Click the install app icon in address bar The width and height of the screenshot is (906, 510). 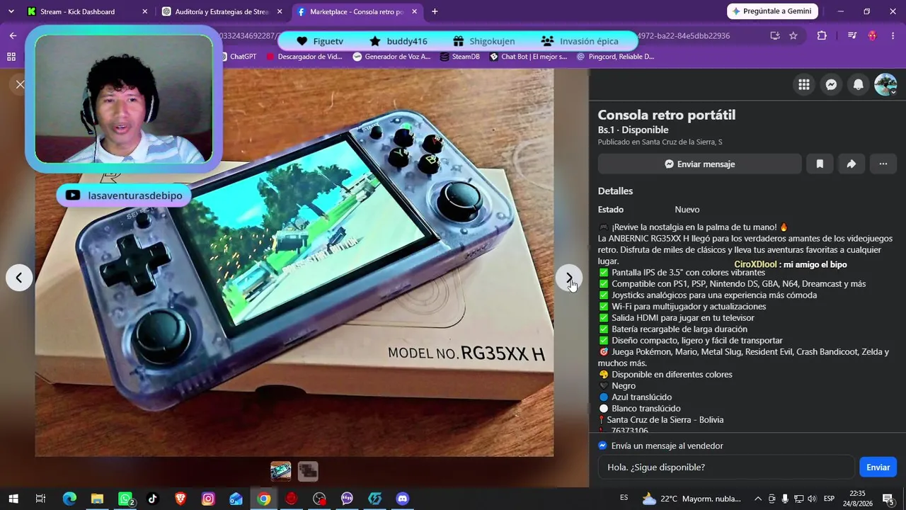(775, 35)
